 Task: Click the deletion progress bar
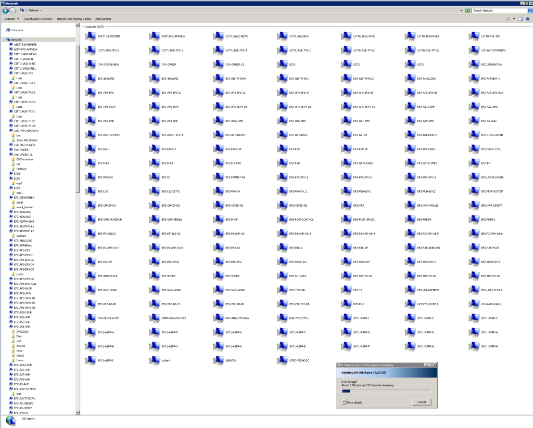[x=386, y=391]
